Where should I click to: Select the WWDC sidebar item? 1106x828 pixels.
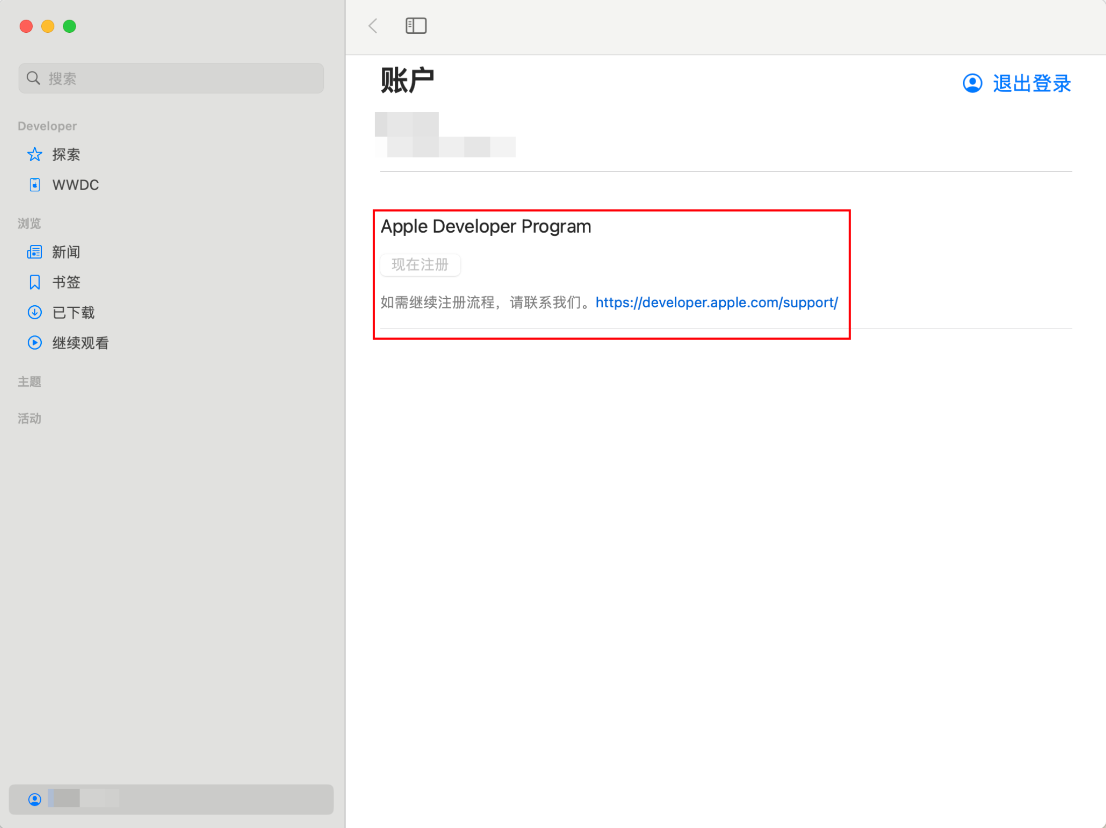click(x=76, y=185)
